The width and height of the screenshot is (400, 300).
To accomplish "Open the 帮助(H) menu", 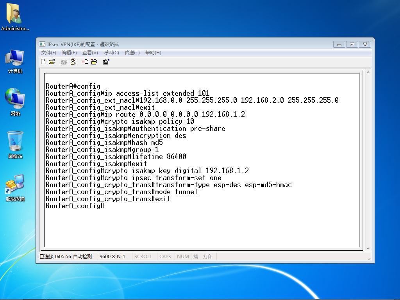I will tap(153, 53).
